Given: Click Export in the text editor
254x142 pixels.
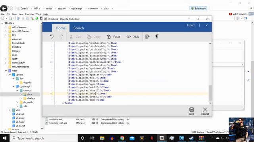Looking at the screenshot, I should pyautogui.click(x=190, y=25).
